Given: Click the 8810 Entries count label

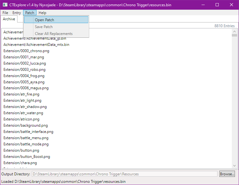Looking at the screenshot, I should 224,26.
